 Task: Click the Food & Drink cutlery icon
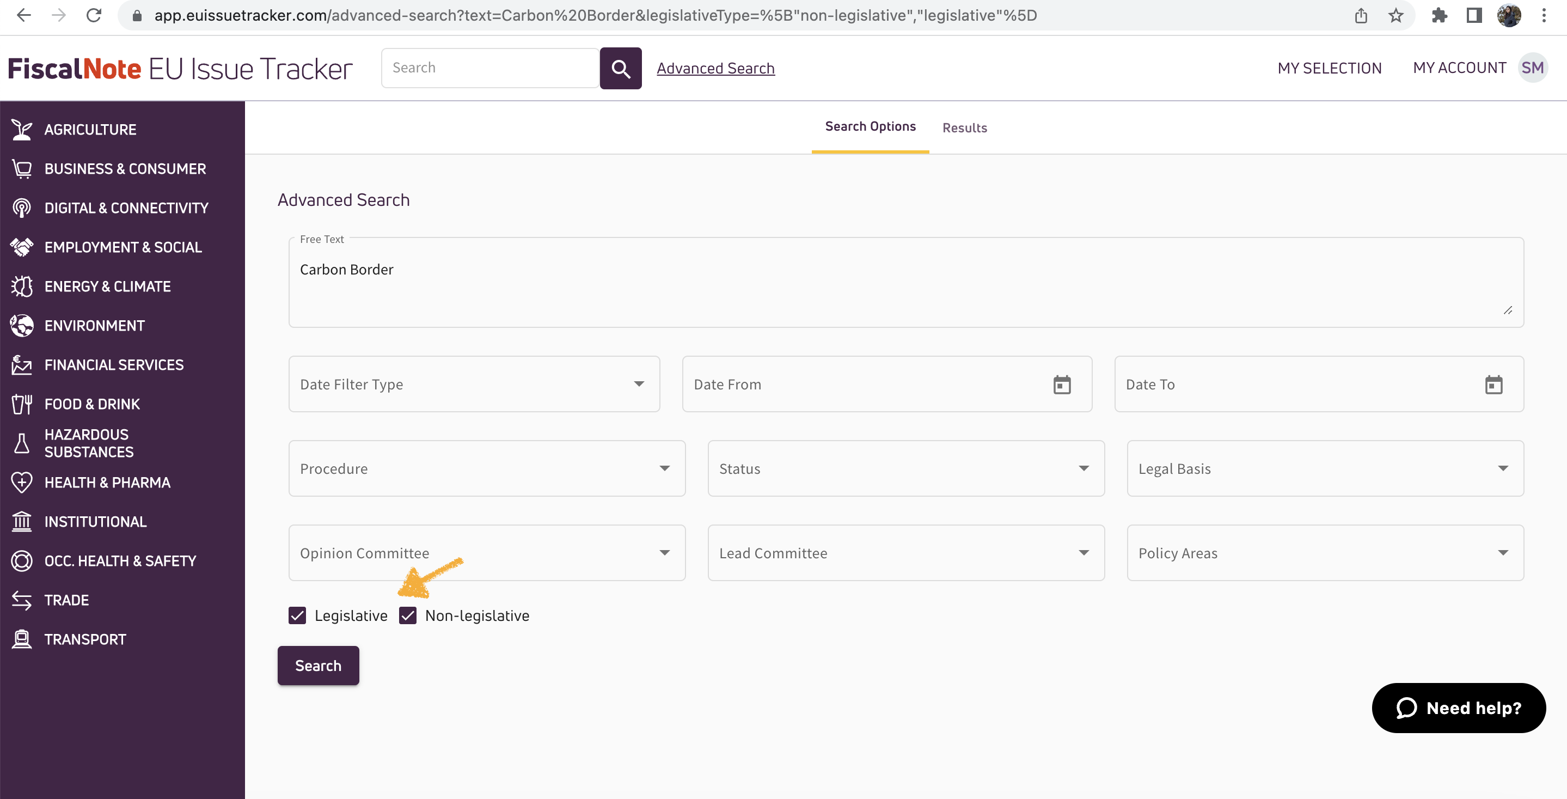(22, 404)
